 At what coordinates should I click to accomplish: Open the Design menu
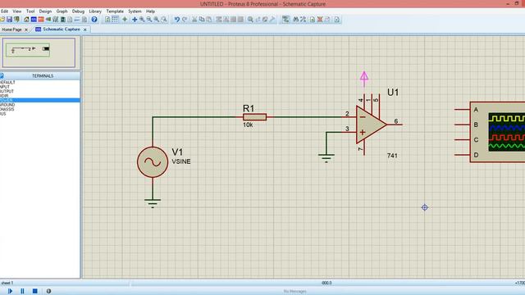tap(45, 11)
